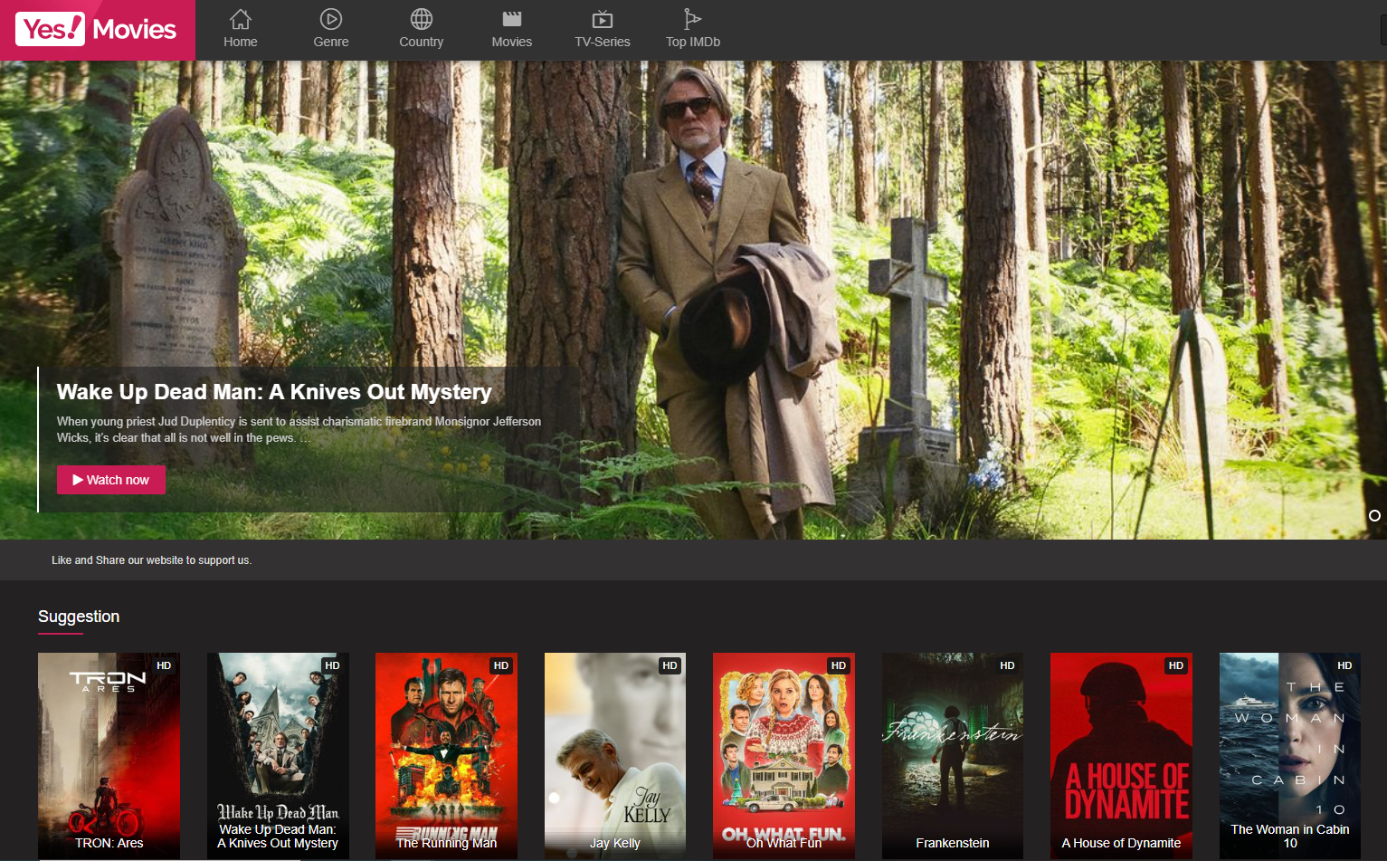Click the Wake Up Dead Man title link

274,391
